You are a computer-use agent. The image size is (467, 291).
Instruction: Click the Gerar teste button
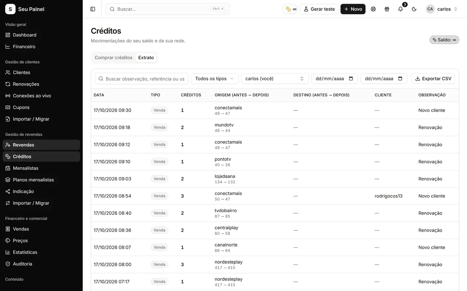click(319, 9)
